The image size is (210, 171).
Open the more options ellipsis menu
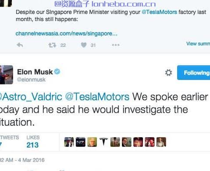click(x=116, y=45)
